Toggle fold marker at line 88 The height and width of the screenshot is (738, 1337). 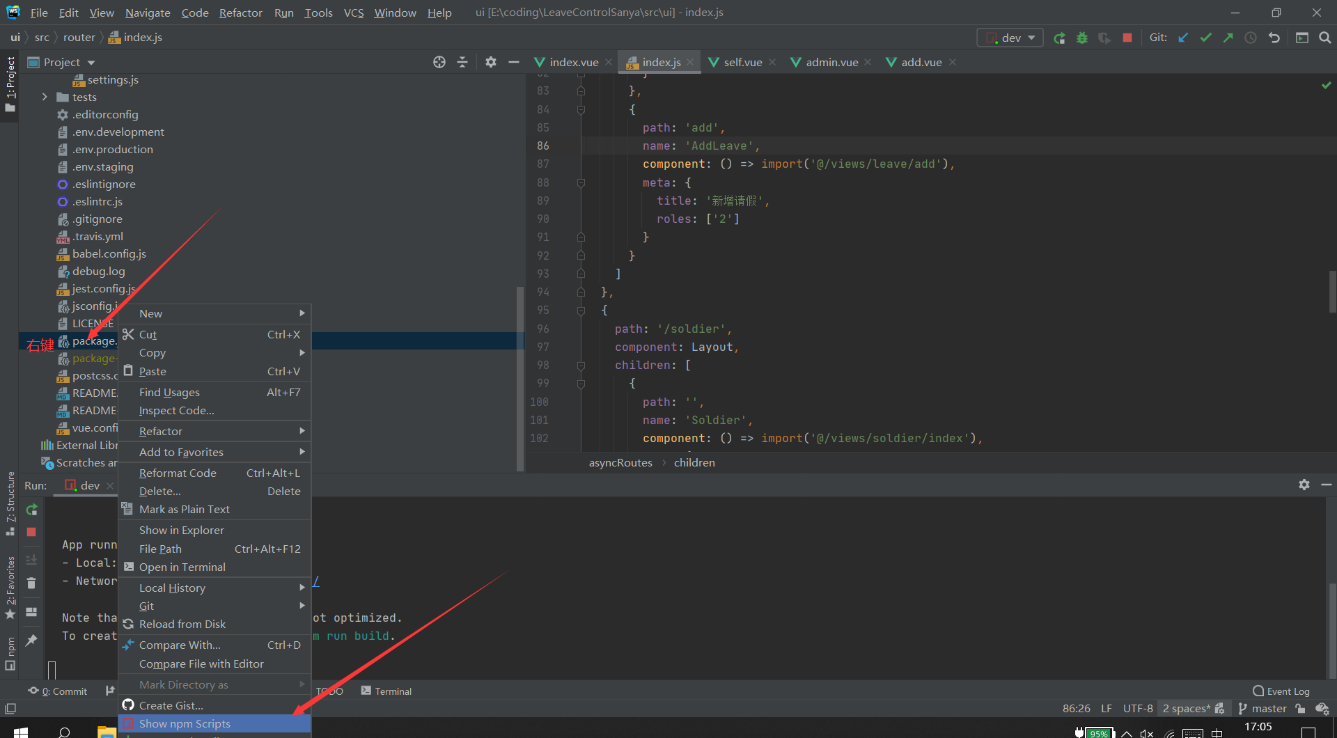(581, 182)
